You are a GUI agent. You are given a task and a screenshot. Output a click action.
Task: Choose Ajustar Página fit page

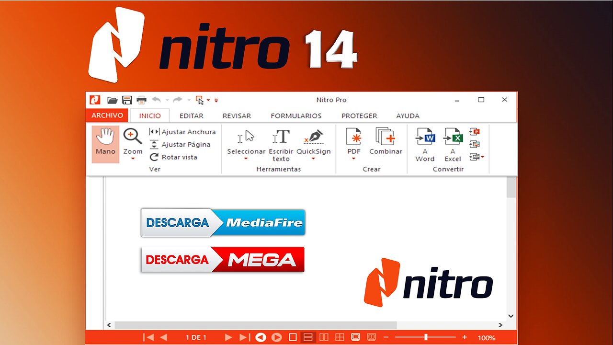pyautogui.click(x=180, y=144)
